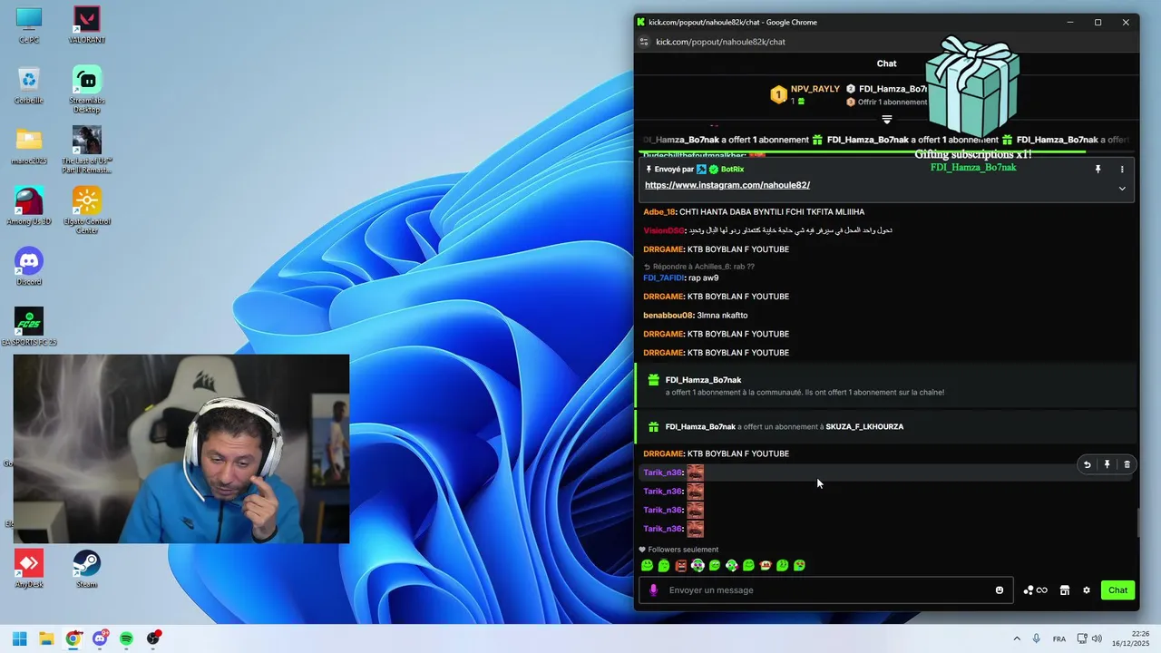The image size is (1161, 653).
Task: Click the Envoyer un message input field
Action: click(827, 590)
